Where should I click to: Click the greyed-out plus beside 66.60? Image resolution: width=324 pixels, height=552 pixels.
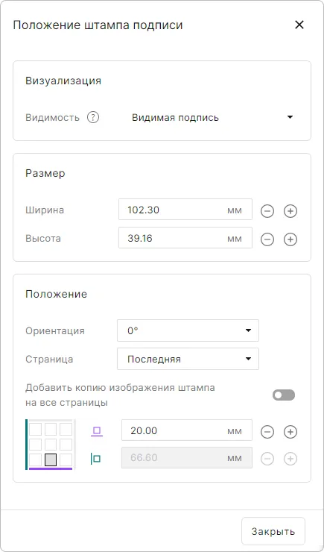coord(290,459)
